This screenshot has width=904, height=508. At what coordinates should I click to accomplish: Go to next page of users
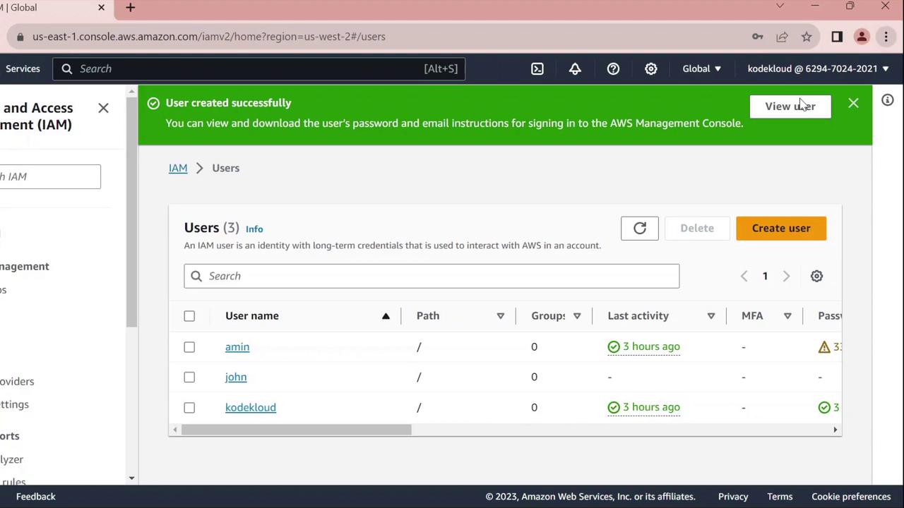786,276
